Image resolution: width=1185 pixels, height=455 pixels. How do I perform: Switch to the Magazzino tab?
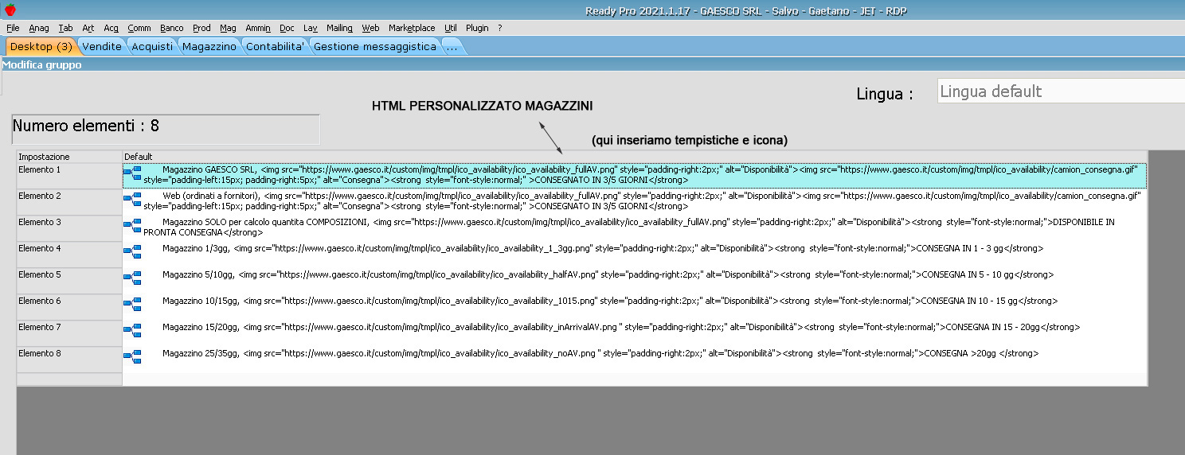click(x=209, y=47)
